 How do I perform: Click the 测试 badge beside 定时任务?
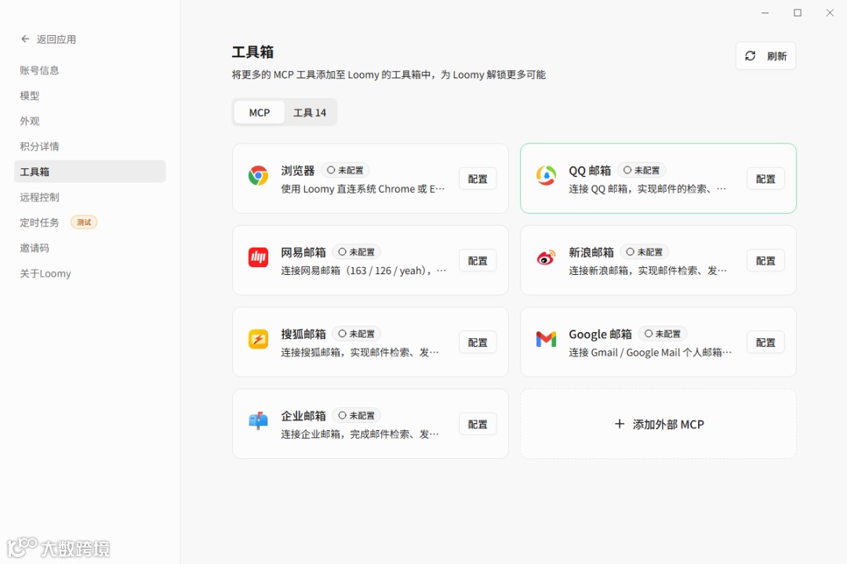[84, 222]
